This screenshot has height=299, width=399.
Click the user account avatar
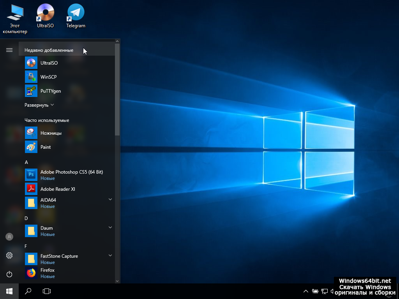point(9,237)
